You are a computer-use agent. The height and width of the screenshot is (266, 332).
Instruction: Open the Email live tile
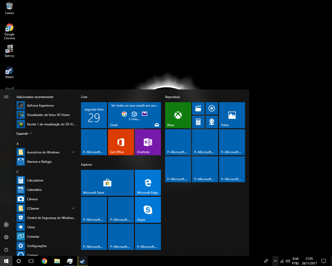point(134,115)
